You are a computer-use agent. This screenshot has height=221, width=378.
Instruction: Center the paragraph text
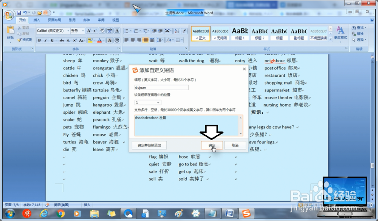(133, 40)
